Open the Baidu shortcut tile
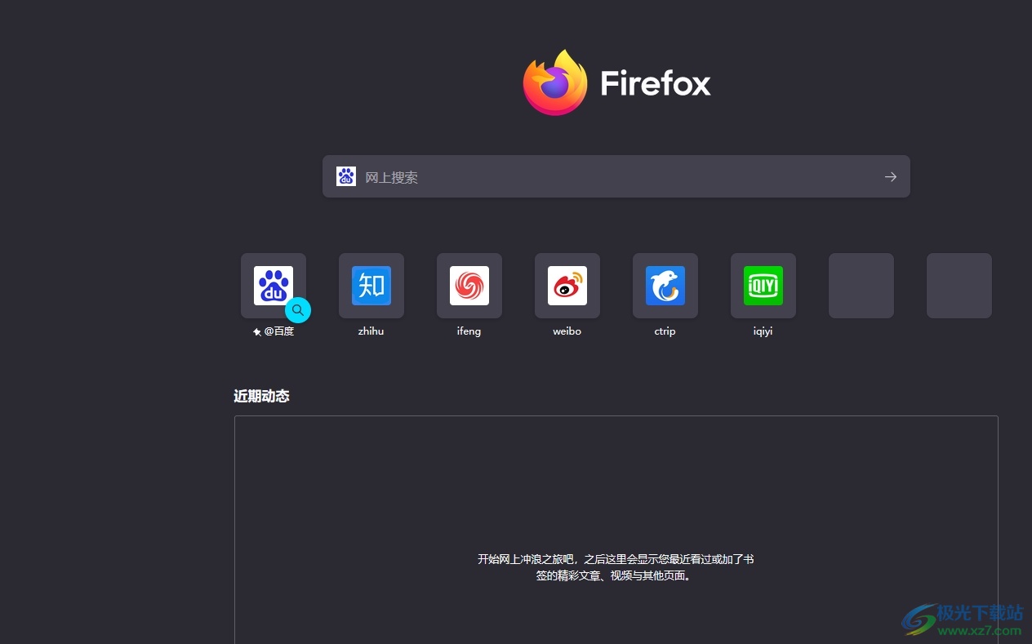The image size is (1032, 644). (x=274, y=286)
